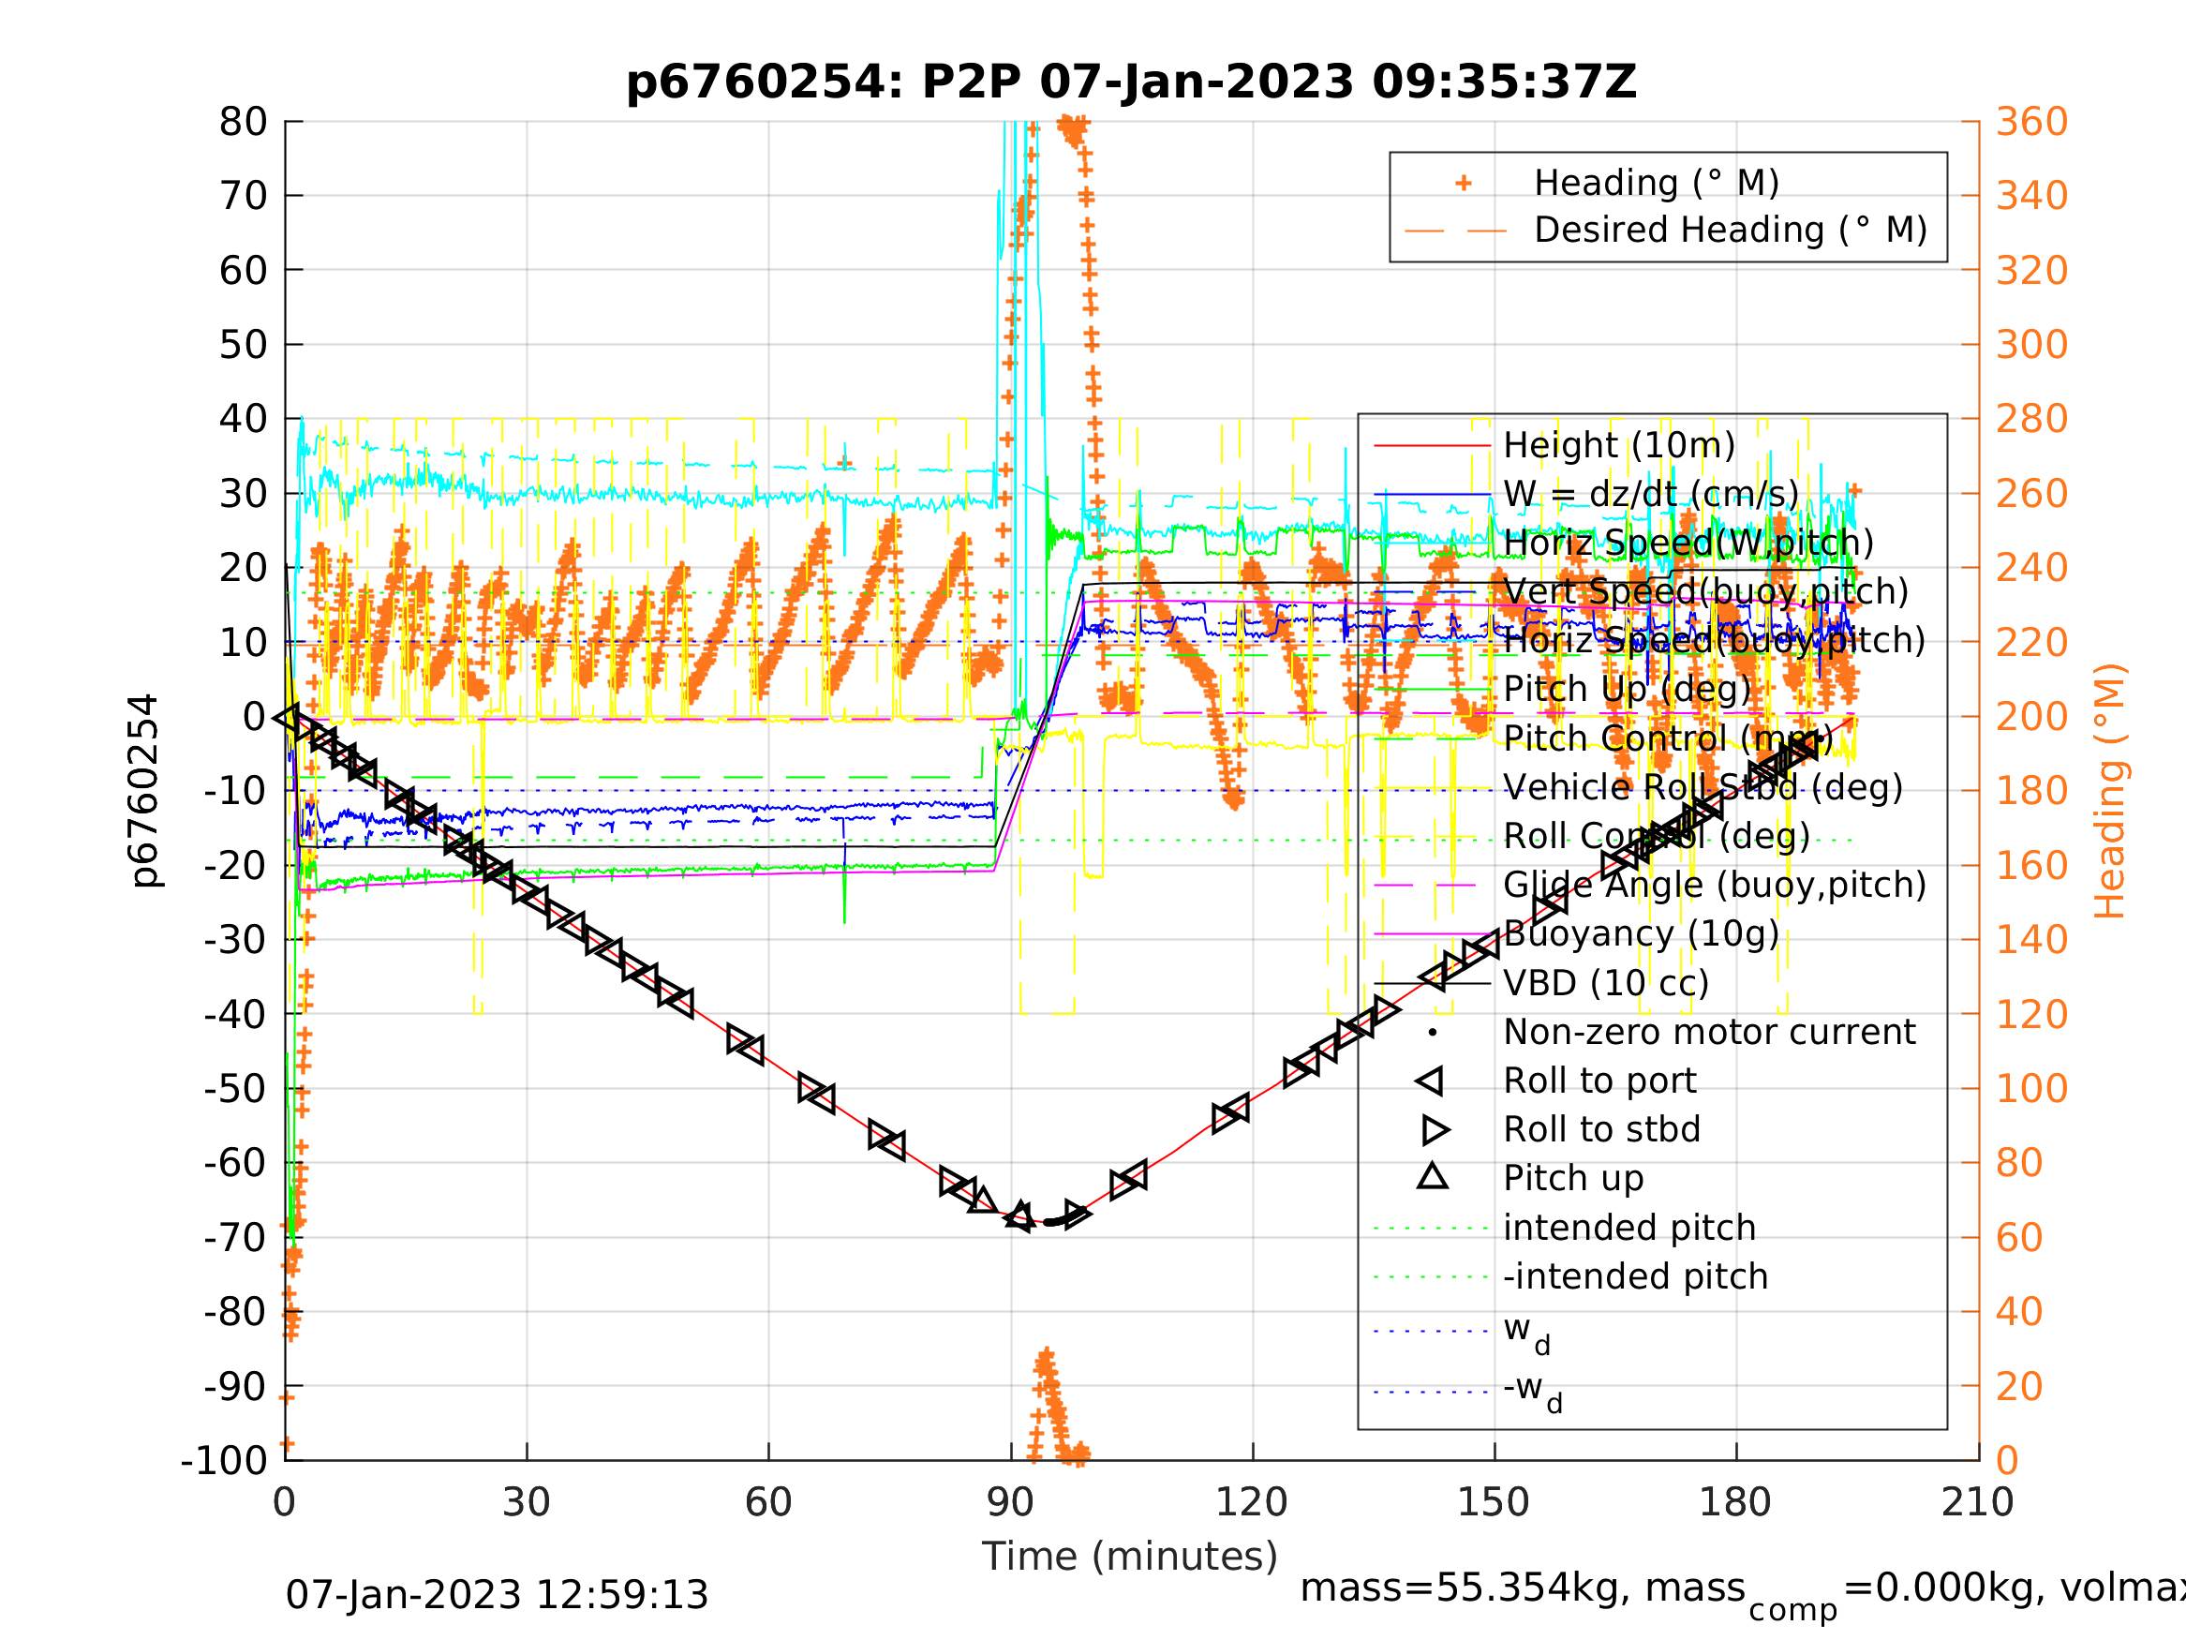Viewport: 2186px width, 1640px height.
Task: Select the 'Buoyancy (10g)' legend label
Action: coord(1641,933)
